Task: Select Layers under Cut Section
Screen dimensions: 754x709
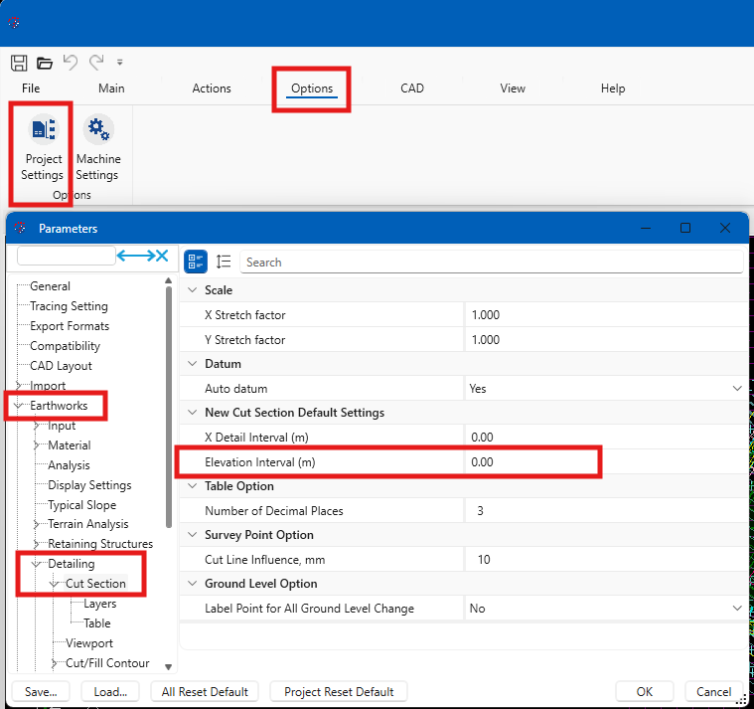Action: tap(100, 604)
